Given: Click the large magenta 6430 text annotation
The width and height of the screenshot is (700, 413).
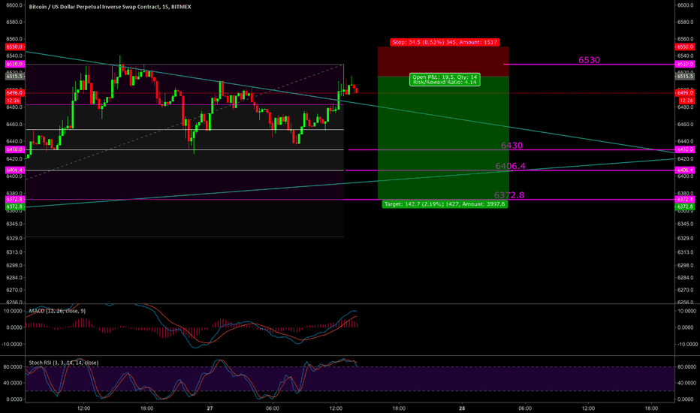Looking at the screenshot, I should click(x=511, y=146).
